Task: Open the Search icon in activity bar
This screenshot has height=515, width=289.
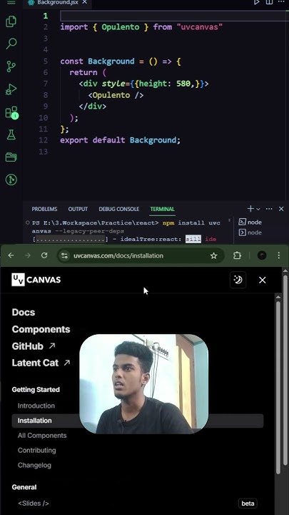Action: [11, 44]
